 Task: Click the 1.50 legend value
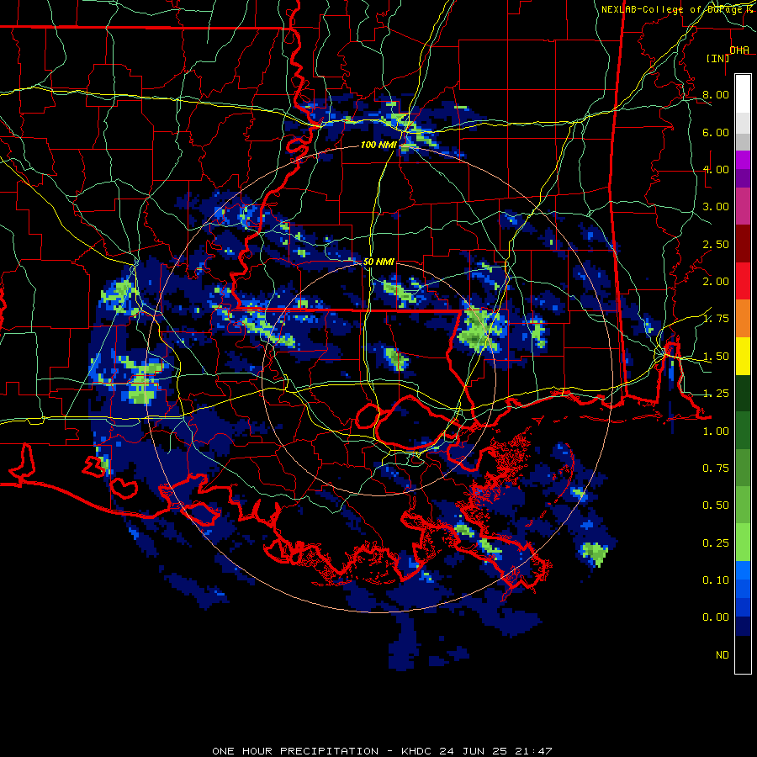point(716,357)
